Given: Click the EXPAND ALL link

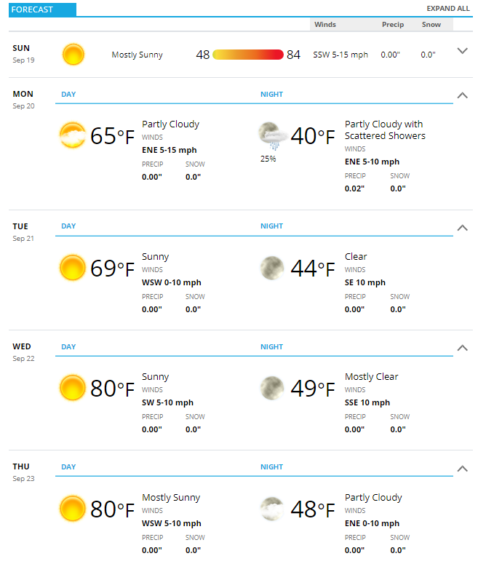Looking at the screenshot, I should (x=448, y=9).
